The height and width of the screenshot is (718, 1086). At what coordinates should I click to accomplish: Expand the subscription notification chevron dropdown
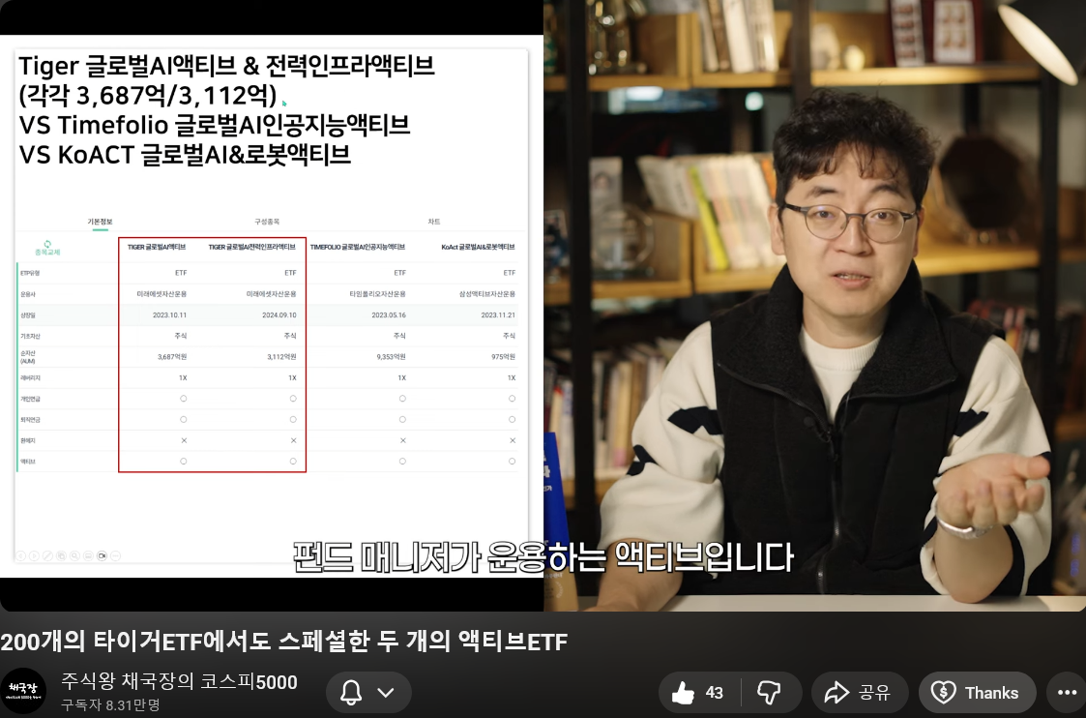386,693
